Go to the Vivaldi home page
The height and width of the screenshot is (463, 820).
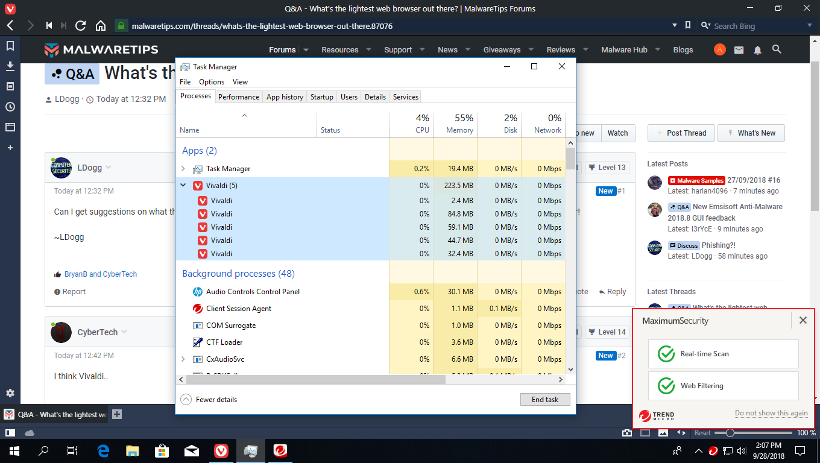pos(101,26)
